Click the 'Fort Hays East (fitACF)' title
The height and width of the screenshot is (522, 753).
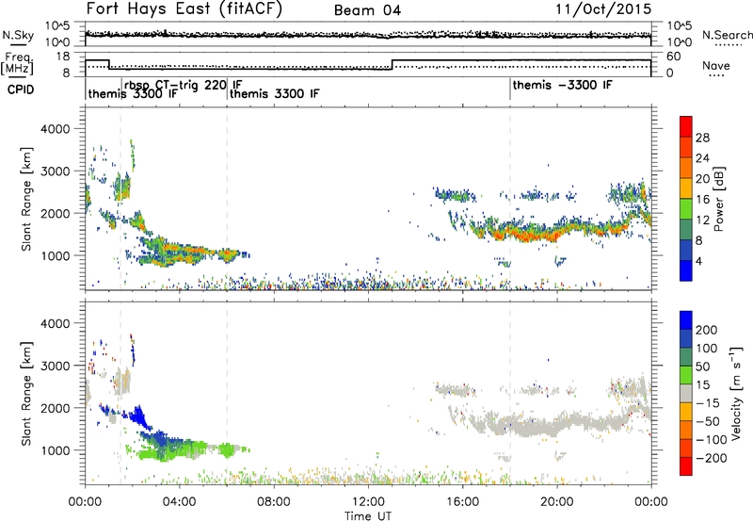(184, 8)
